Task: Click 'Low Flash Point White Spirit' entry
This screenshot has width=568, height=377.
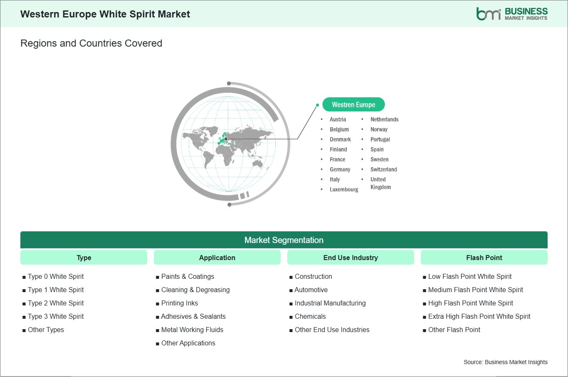Action: pyautogui.click(x=470, y=276)
